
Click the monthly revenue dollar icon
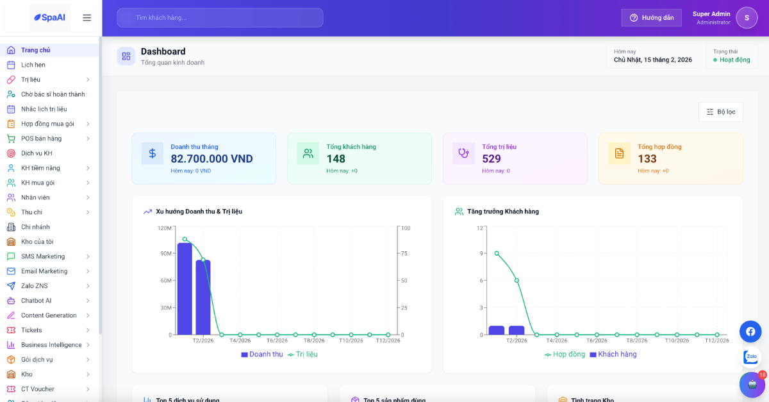[x=153, y=153]
